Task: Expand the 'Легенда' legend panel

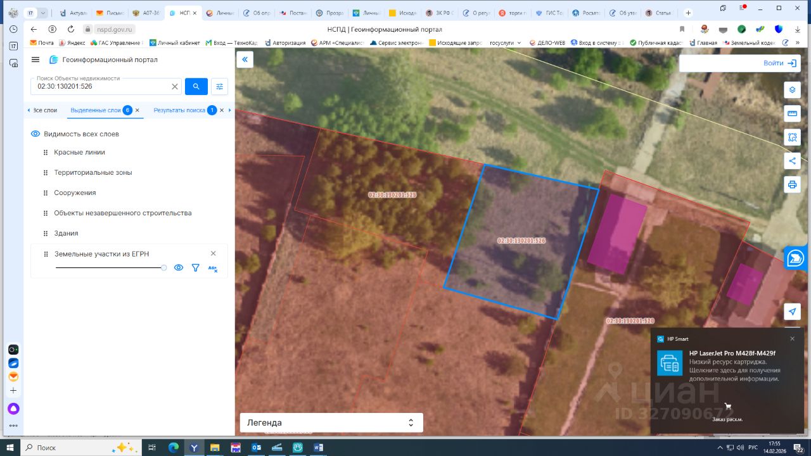Action: 331,422
